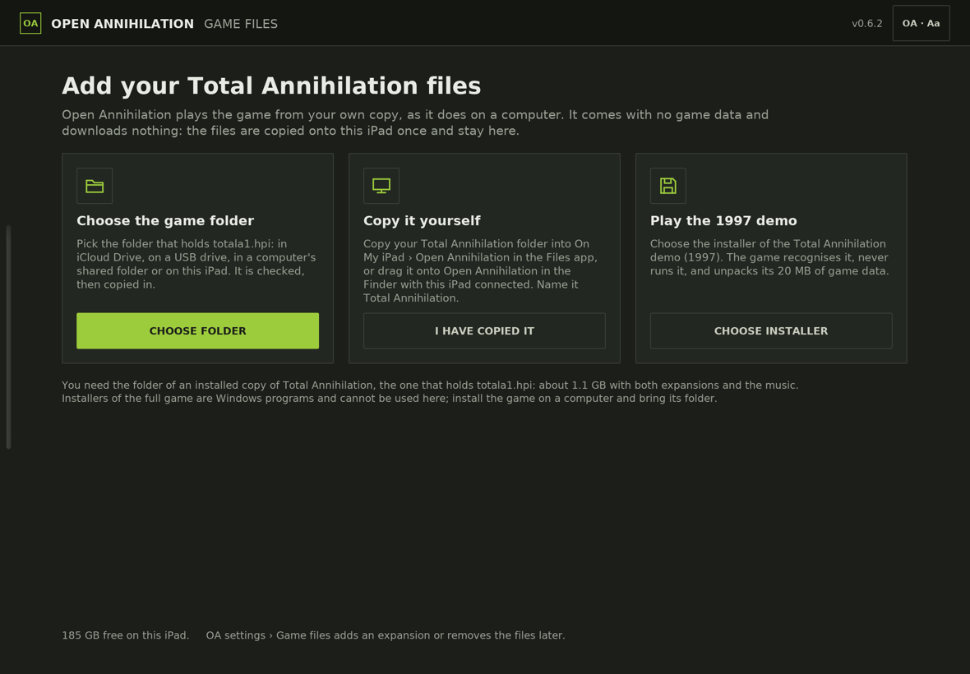Click the Choose the game folder card title

click(165, 221)
